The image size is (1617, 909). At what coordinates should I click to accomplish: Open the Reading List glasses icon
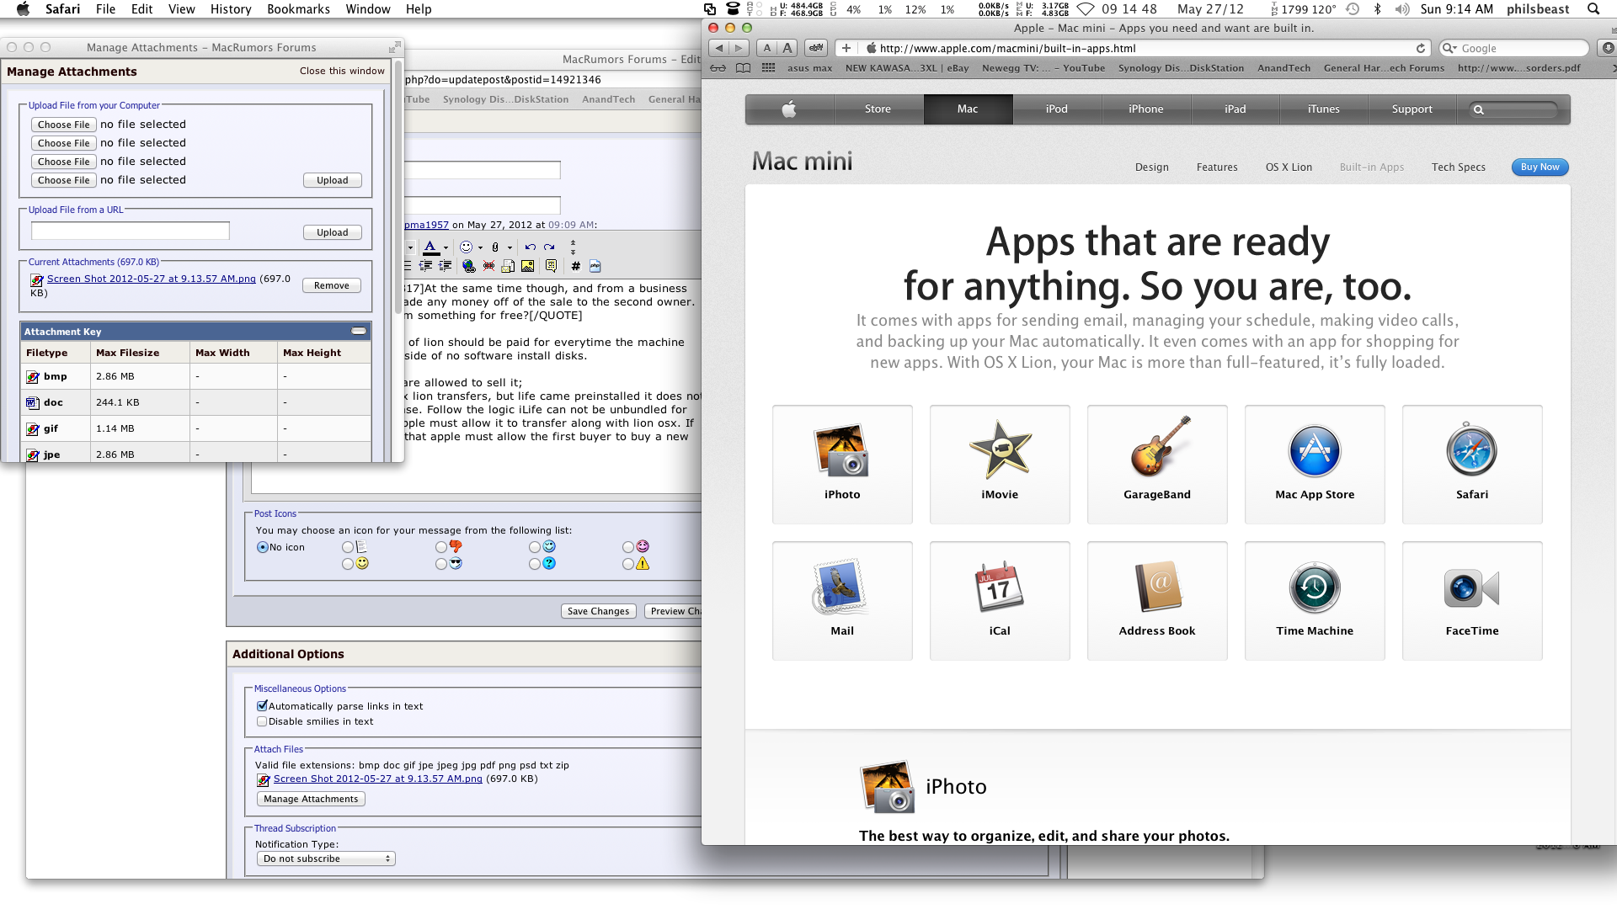[x=718, y=68]
